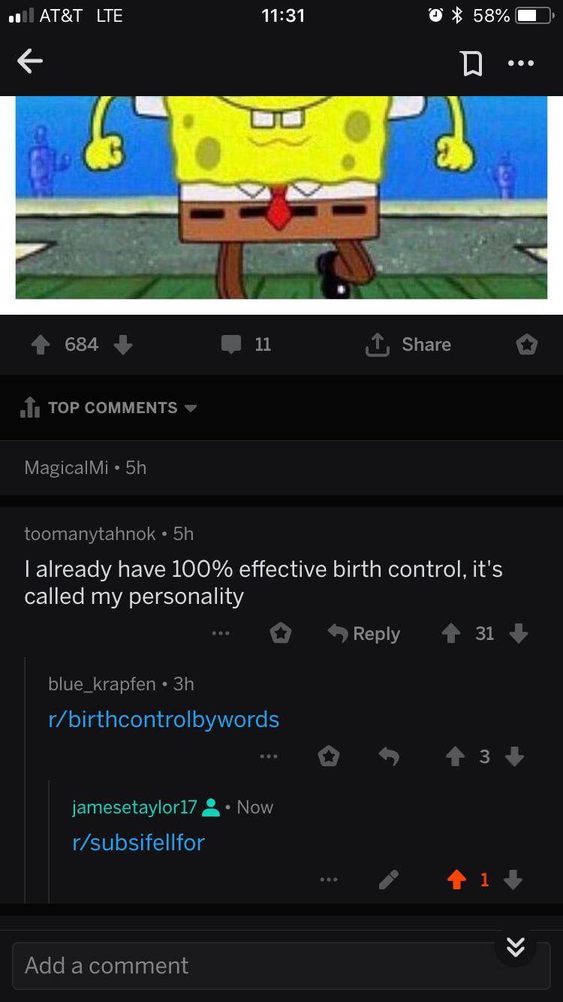
Task: Edit jamesetaylor17's comment with pencil icon
Action: 388,880
